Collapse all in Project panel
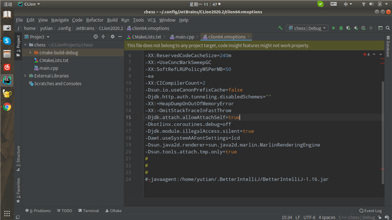This screenshot has width=392, height=220. (x=103, y=37)
